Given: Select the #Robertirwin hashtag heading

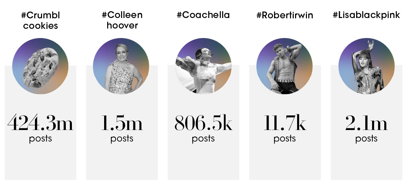Looking at the screenshot, I should point(285,16).
